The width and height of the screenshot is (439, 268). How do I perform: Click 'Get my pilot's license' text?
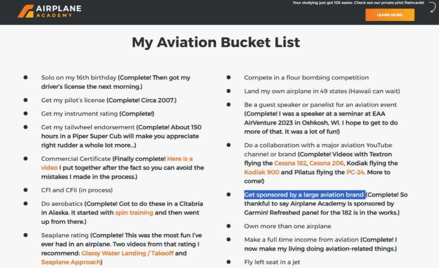coord(73,100)
